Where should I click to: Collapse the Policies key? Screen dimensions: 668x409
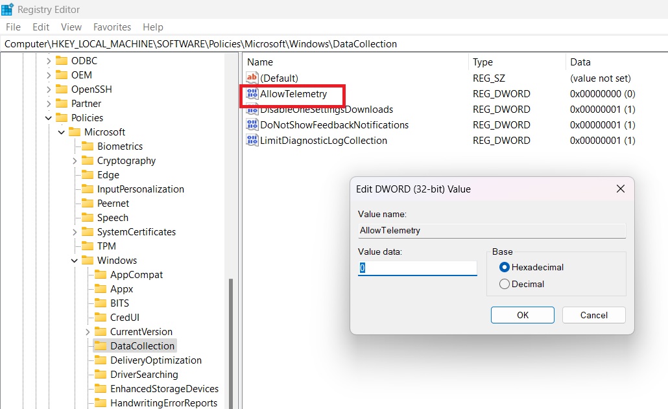[x=48, y=117]
